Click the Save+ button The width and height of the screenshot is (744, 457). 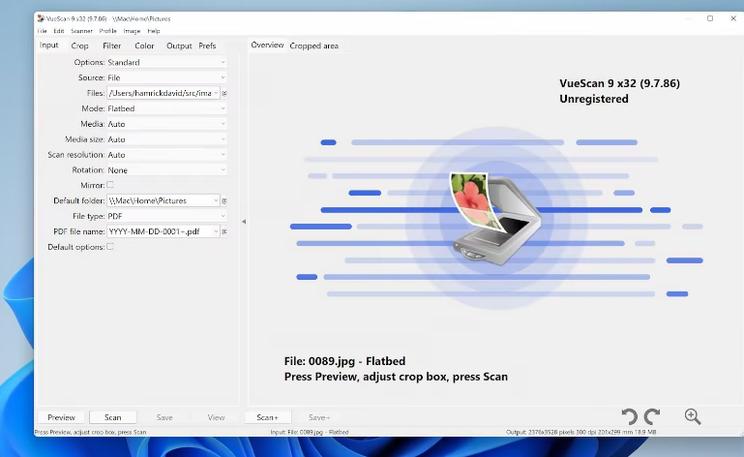click(x=319, y=417)
